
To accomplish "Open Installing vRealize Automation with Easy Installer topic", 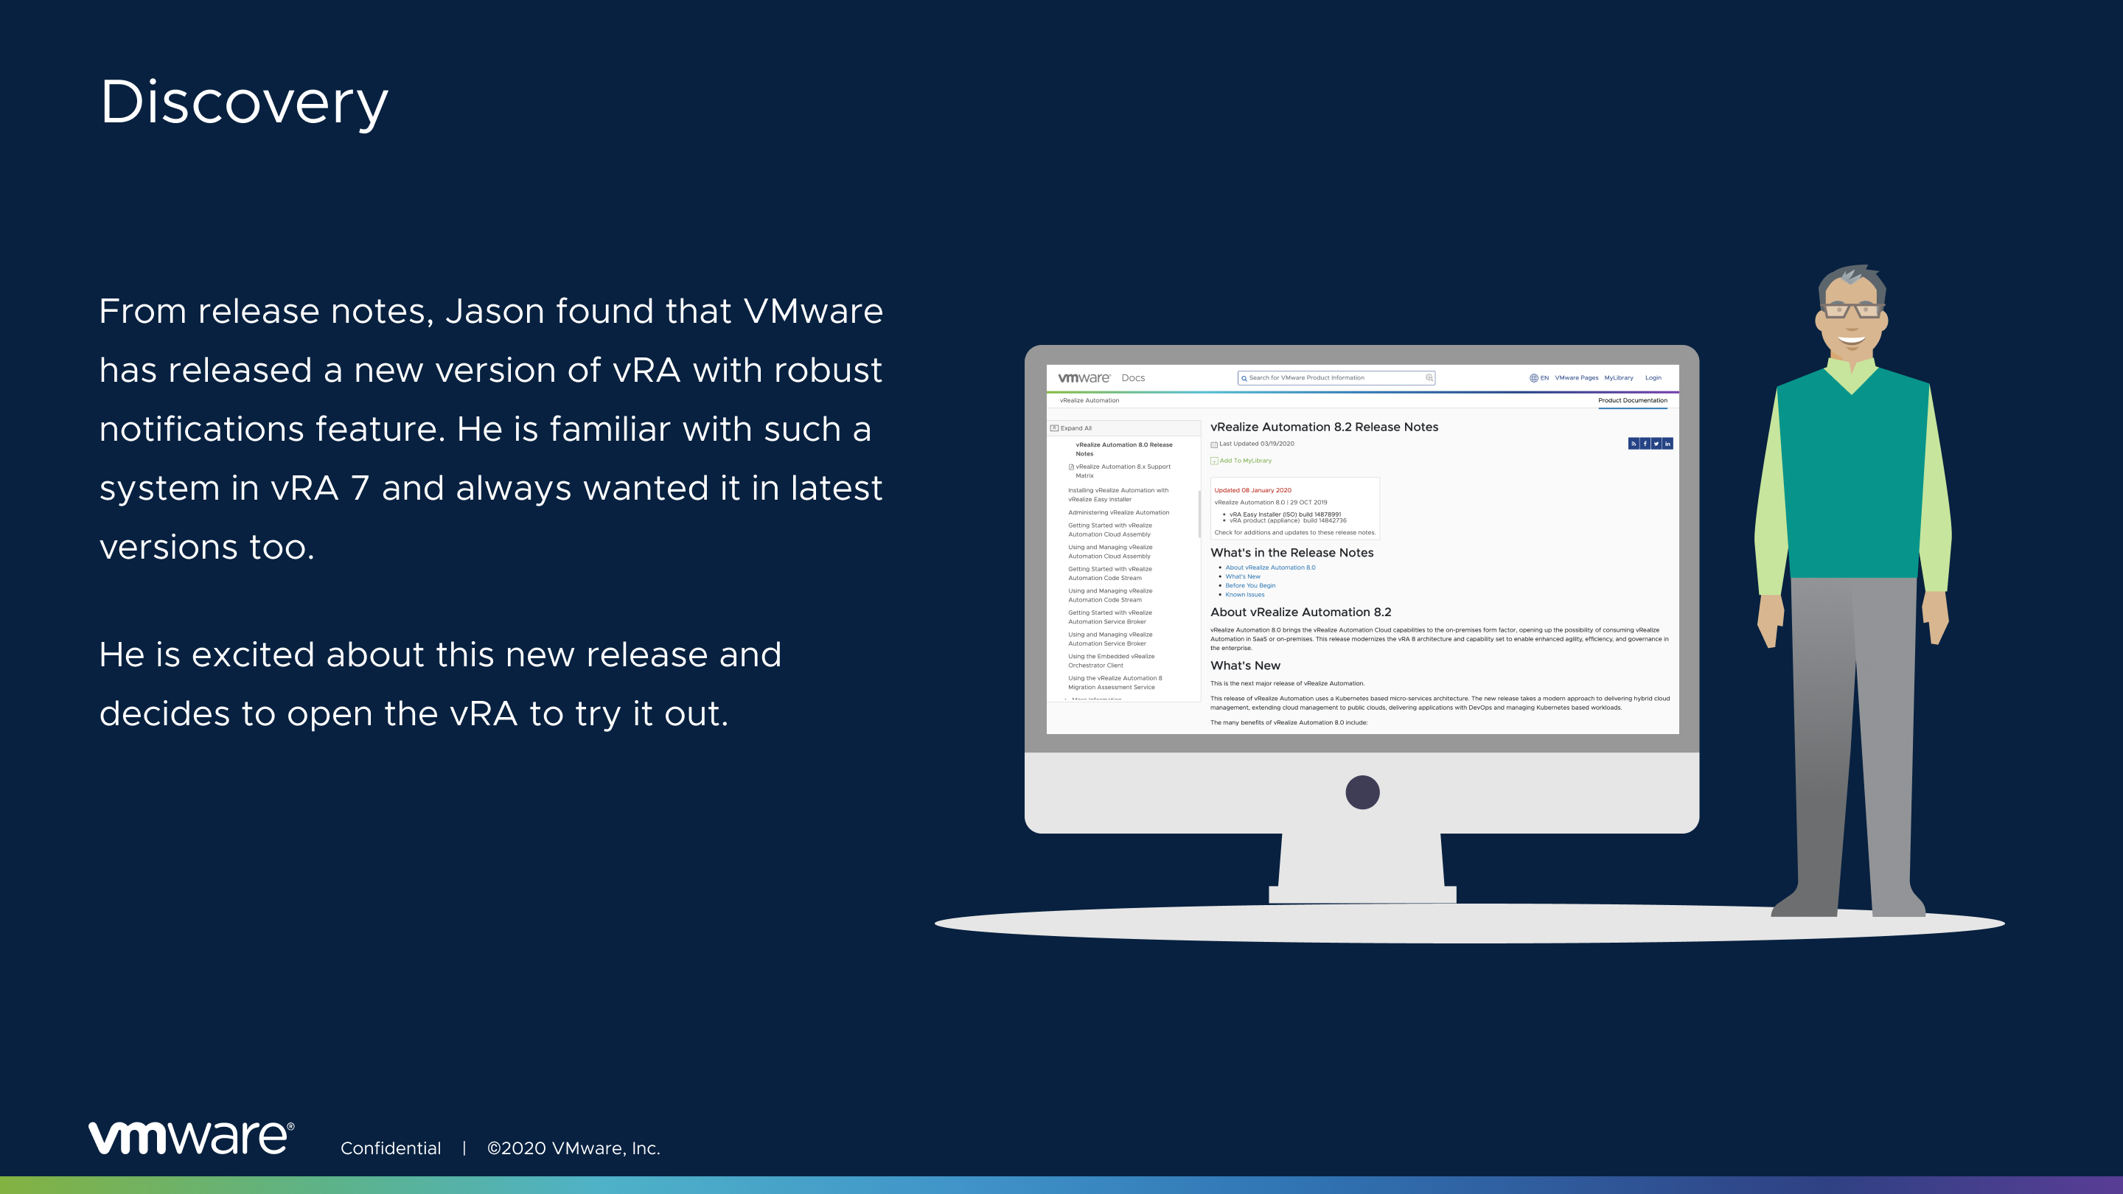I will (1118, 495).
